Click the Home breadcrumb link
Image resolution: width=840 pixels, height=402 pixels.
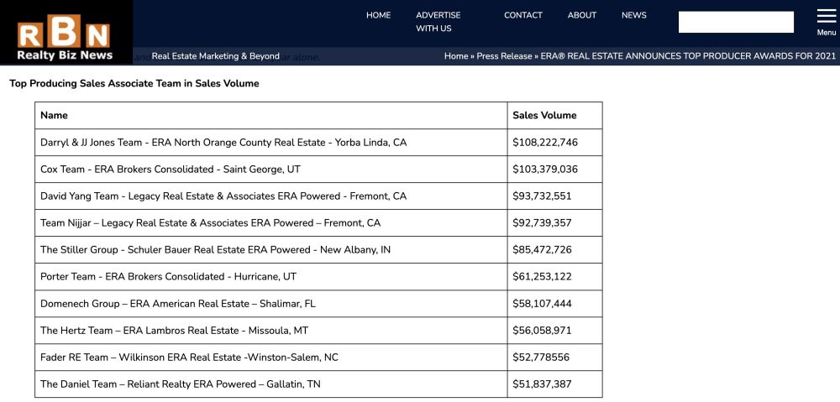(456, 56)
